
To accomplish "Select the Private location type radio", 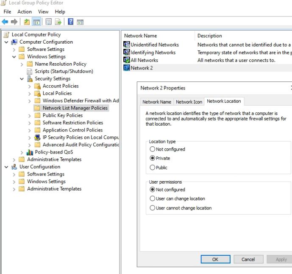I will point(152,158).
